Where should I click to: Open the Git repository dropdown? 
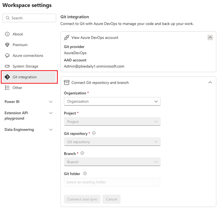pyautogui.click(x=112, y=142)
